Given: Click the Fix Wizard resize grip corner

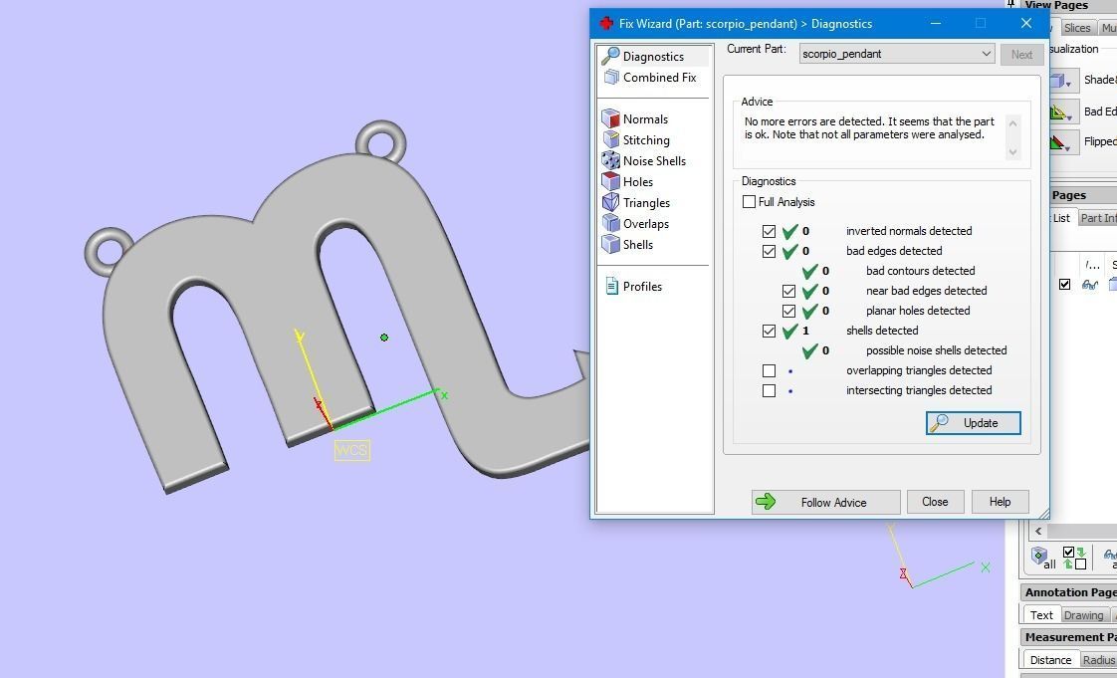Looking at the screenshot, I should pos(1043,513).
